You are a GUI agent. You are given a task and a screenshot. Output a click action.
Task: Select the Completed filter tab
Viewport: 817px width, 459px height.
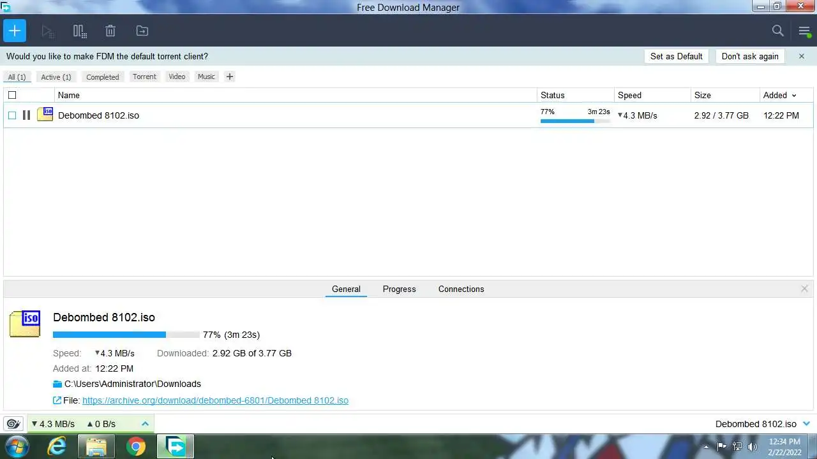click(x=103, y=76)
